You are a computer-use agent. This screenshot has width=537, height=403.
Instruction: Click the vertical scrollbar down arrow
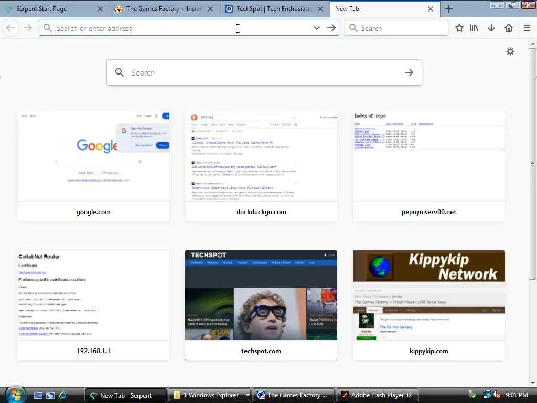533,383
